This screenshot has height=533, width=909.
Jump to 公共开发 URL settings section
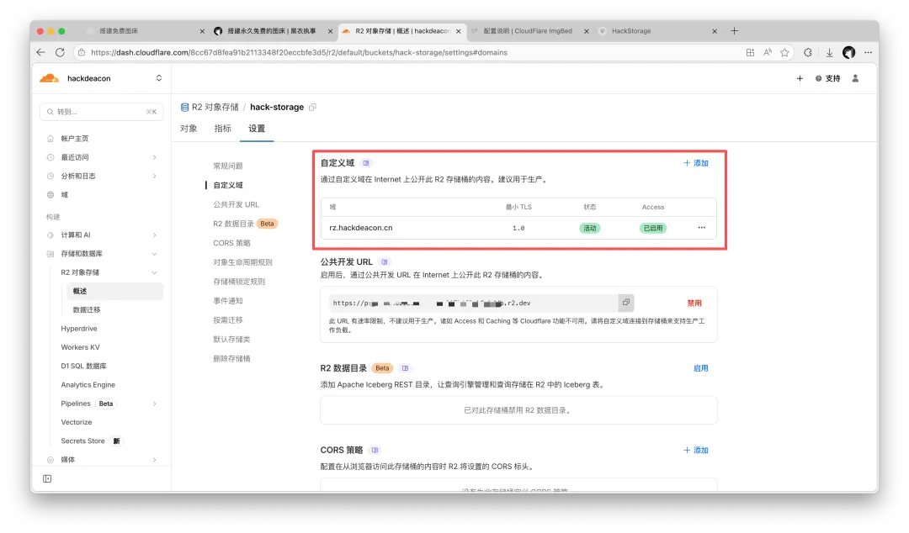(236, 204)
